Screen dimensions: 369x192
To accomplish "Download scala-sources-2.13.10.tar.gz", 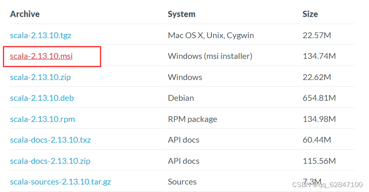I will point(61,182).
